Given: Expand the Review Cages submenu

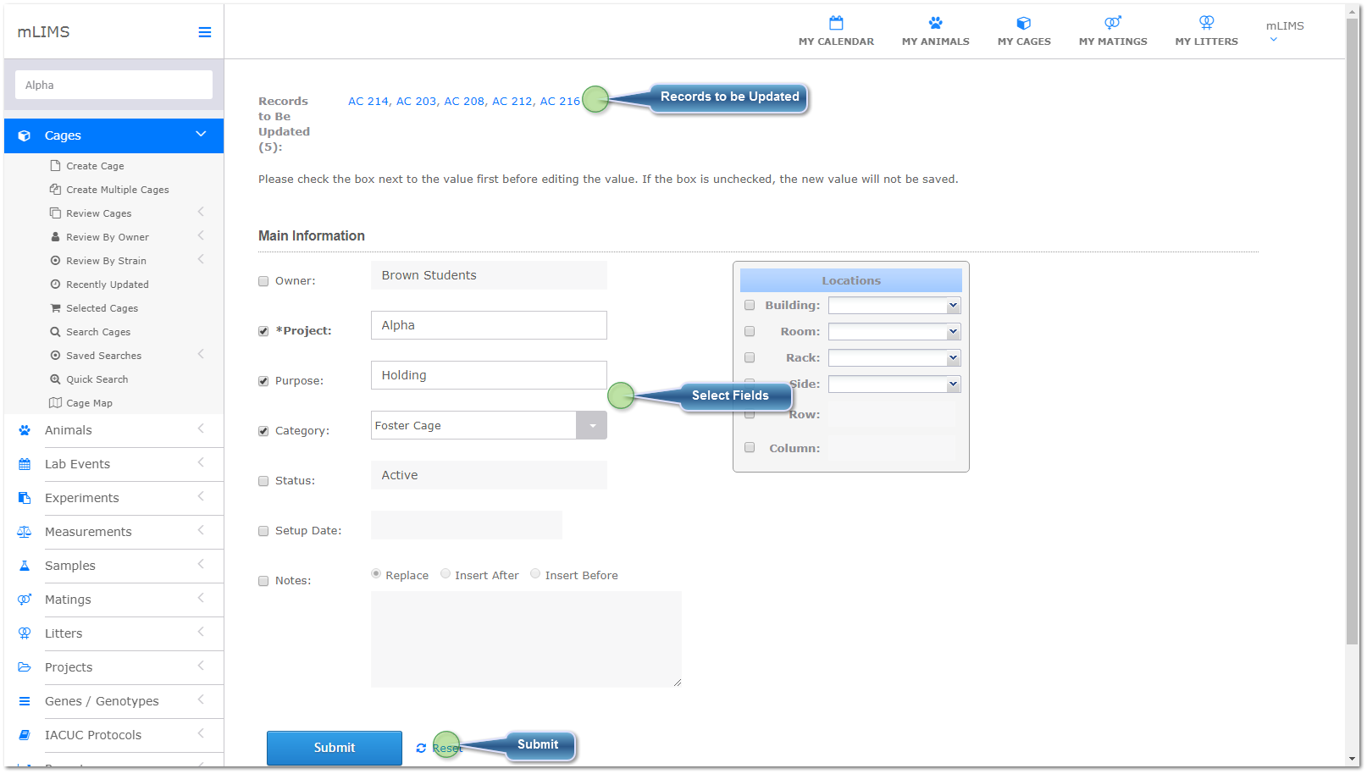Looking at the screenshot, I should click(x=201, y=212).
